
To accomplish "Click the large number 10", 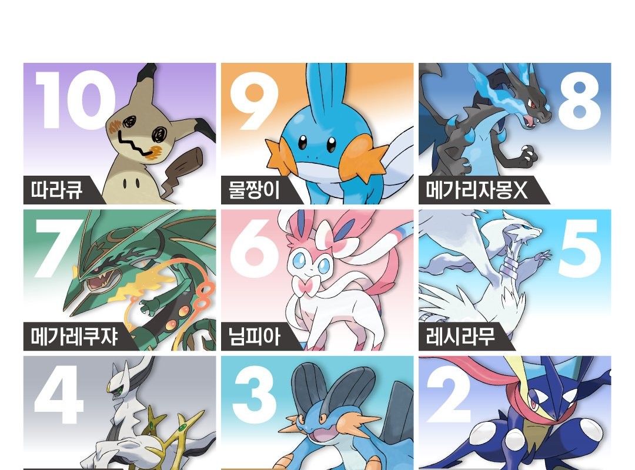I will point(75,100).
